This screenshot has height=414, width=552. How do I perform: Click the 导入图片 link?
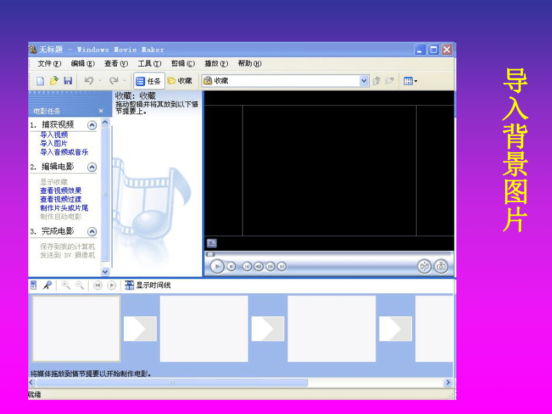pyautogui.click(x=53, y=143)
